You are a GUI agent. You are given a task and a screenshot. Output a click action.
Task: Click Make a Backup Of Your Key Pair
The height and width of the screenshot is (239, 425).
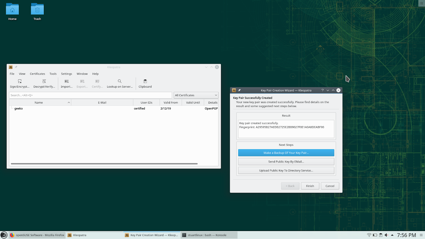click(x=286, y=153)
